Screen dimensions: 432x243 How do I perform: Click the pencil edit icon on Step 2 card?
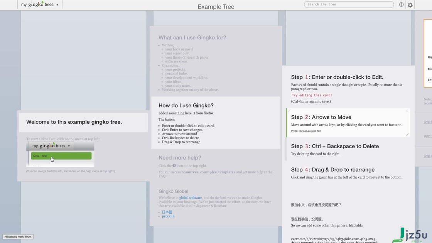coord(407,135)
